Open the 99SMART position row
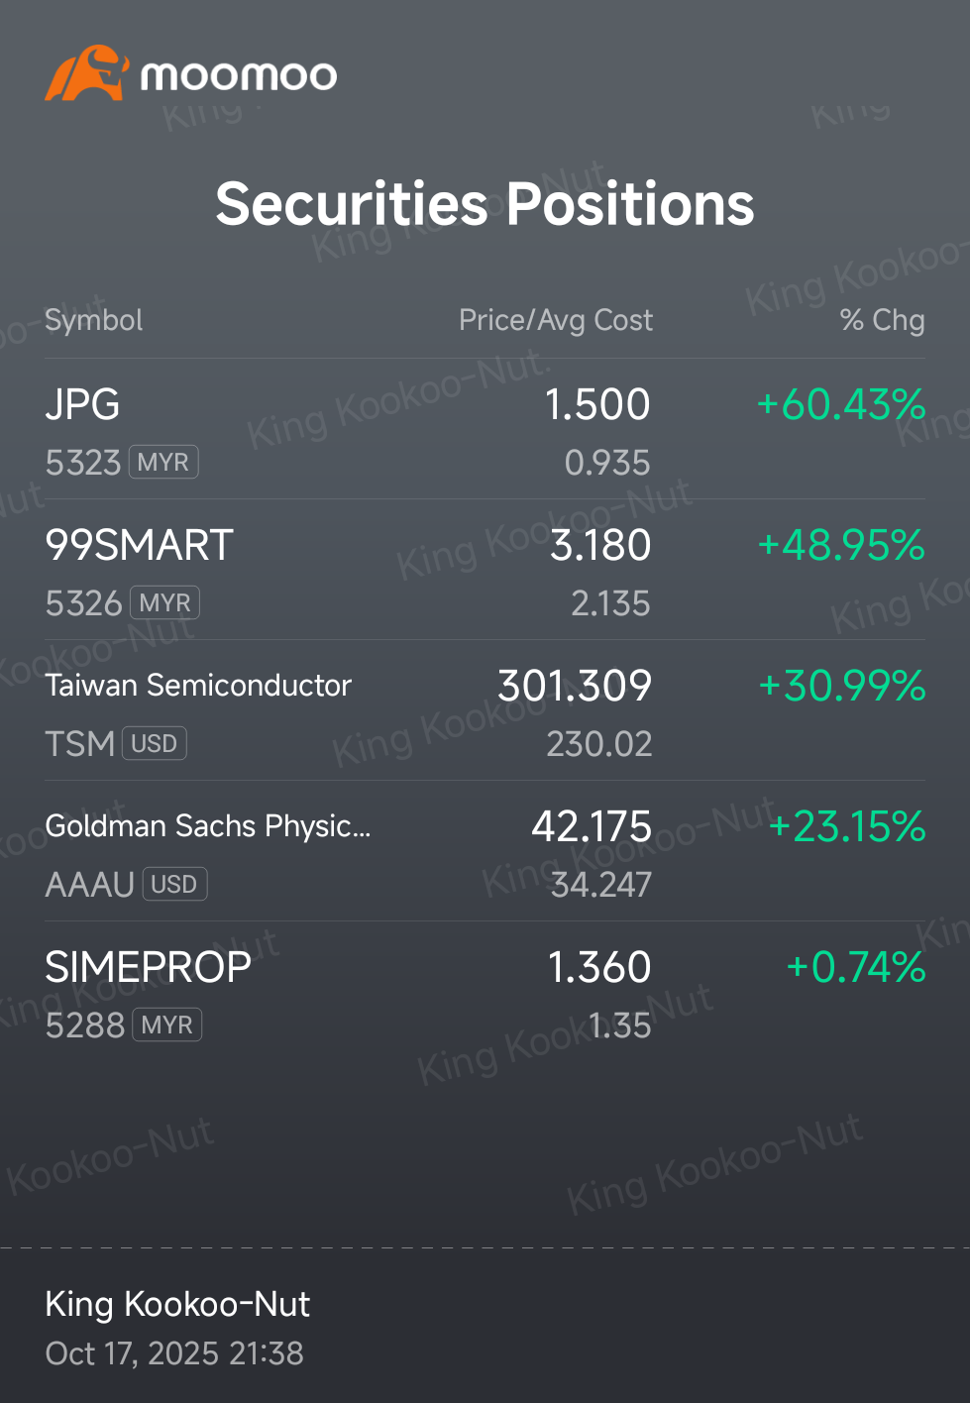Viewport: 970px width, 1403px height. pos(485,570)
